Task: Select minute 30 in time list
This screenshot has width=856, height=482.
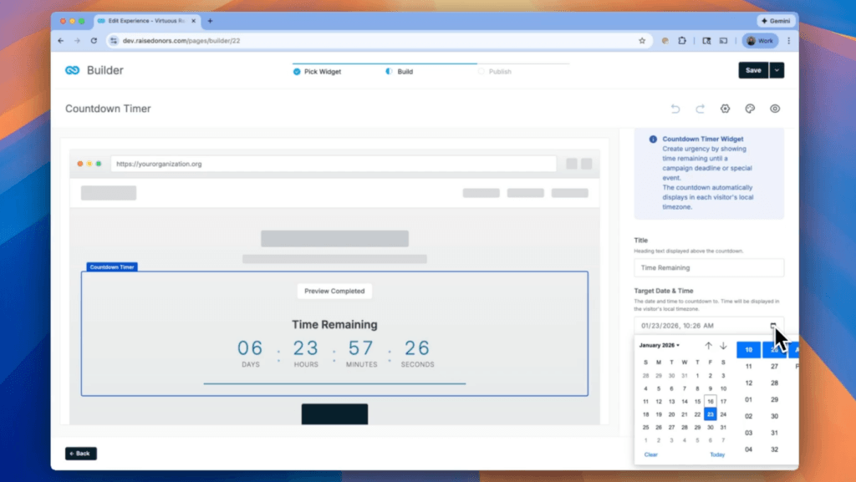Action: click(x=774, y=416)
